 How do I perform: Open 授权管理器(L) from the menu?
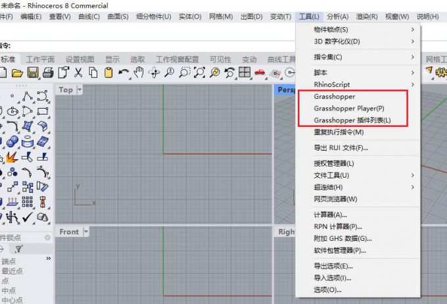point(358,164)
